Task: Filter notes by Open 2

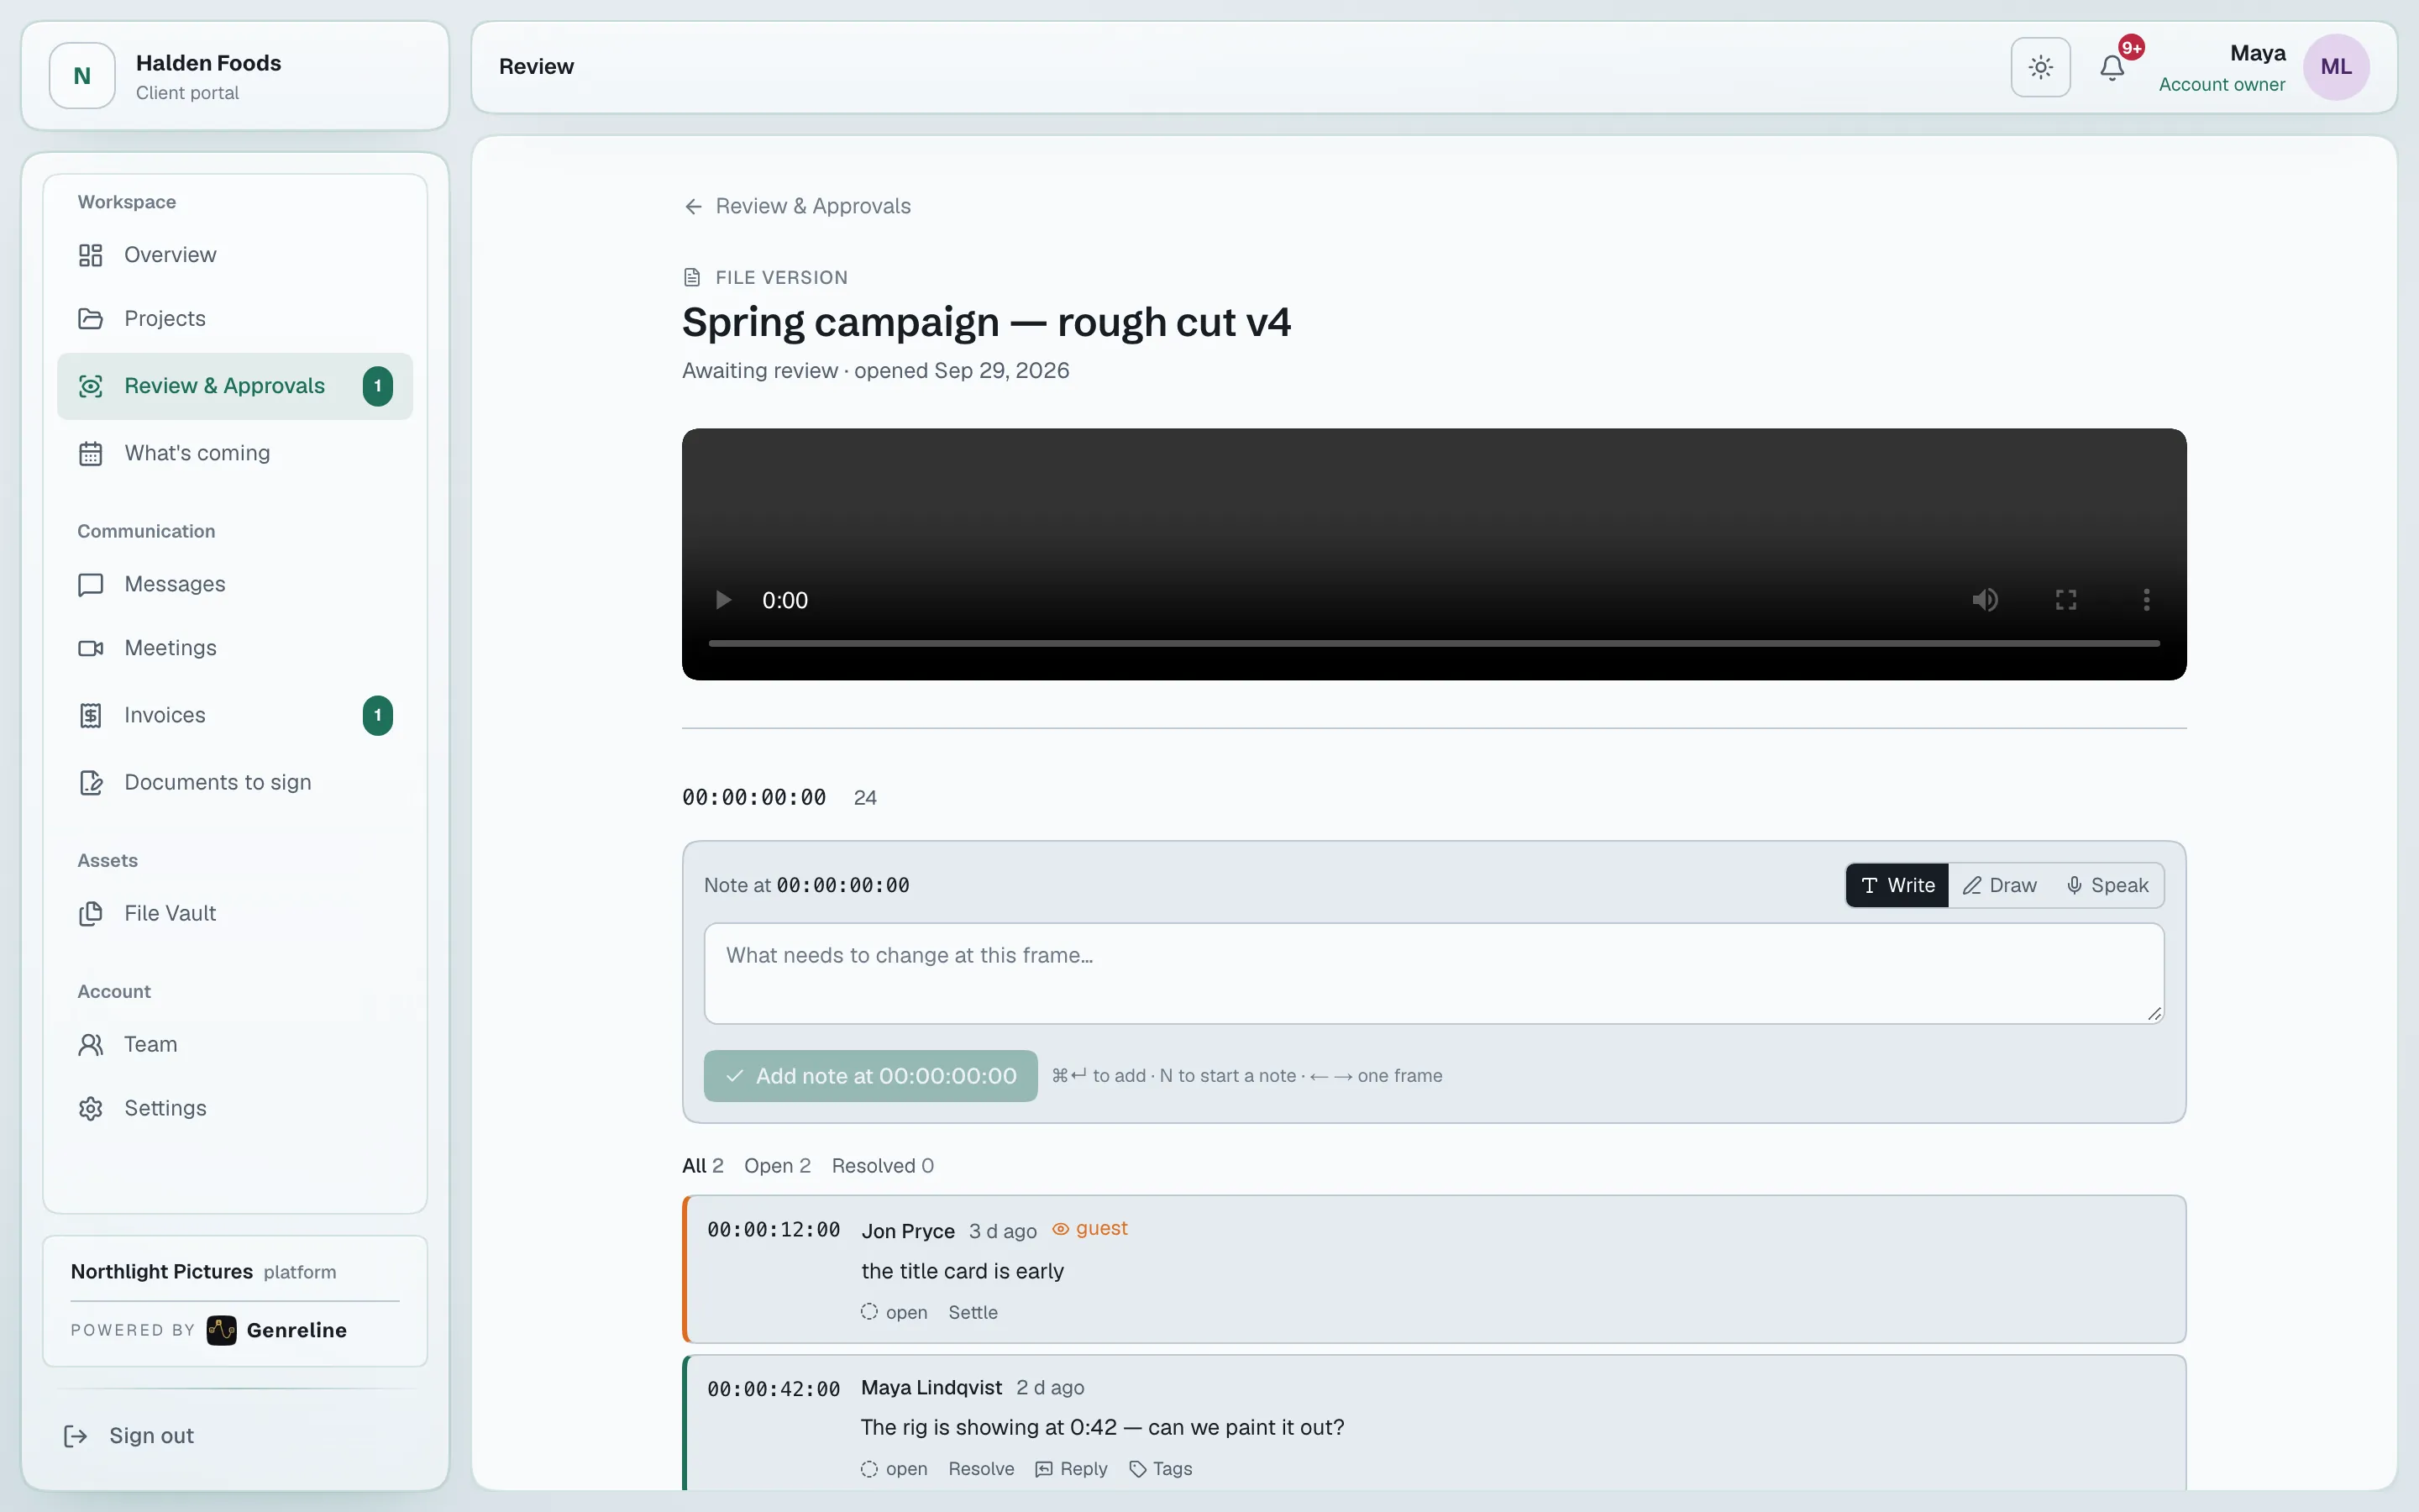Action: (777, 1166)
